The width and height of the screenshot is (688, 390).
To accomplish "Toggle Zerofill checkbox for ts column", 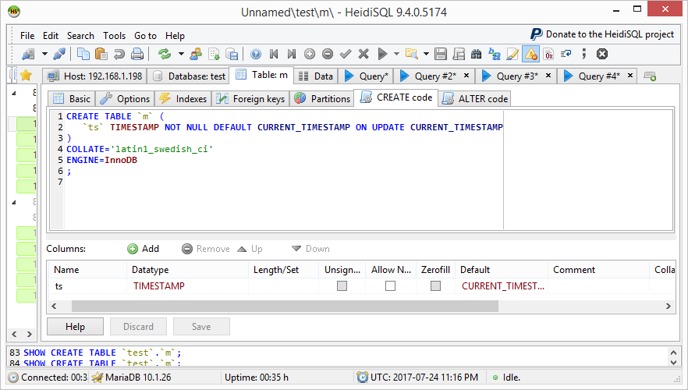I will click(x=435, y=286).
